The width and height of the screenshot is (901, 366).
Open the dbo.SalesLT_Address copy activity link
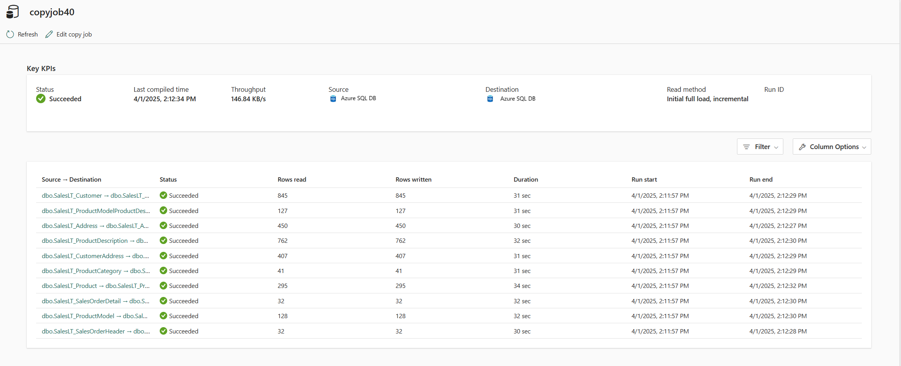(95, 226)
